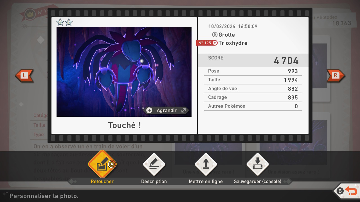Screen dimensions: 360x202
Task: Click the SCORE 4704 row
Action: [253, 60]
